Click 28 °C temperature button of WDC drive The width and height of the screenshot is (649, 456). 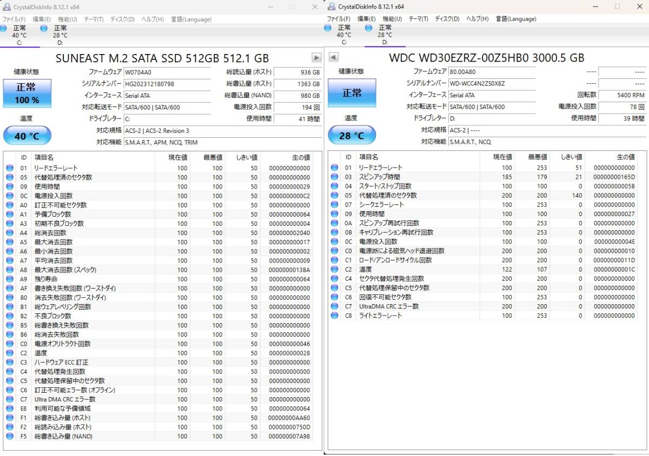(x=352, y=135)
